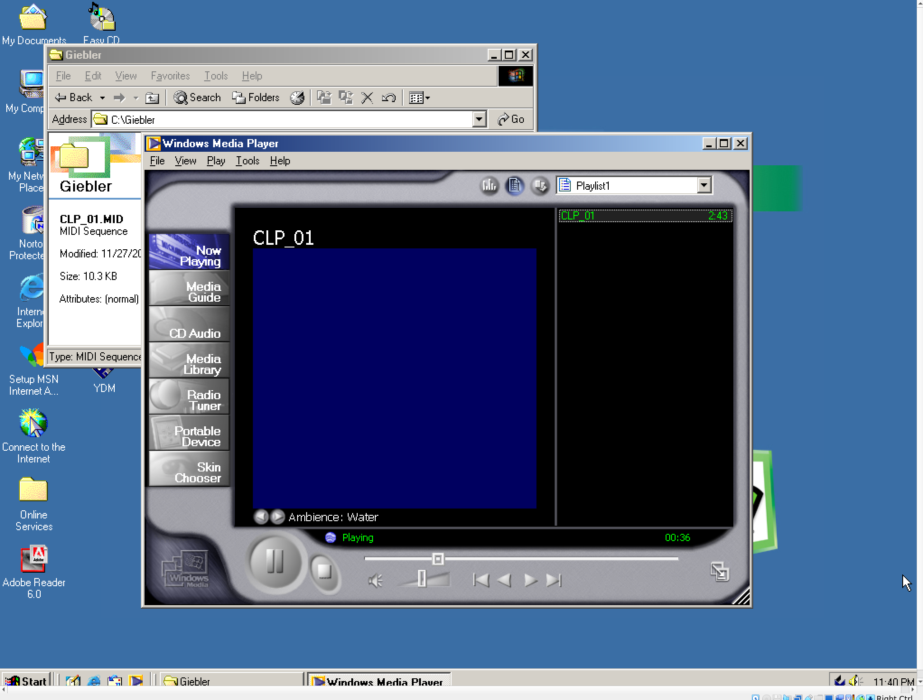Open Favorites menu in Giebler window
The image size is (923, 700).
170,76
